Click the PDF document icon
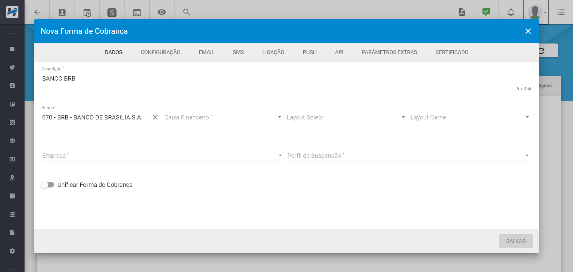 pos(462,12)
